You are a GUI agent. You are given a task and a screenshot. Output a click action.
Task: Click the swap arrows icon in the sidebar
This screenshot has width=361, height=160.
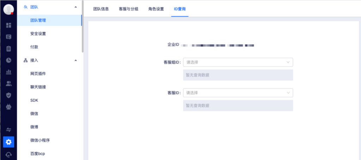click(x=9, y=130)
